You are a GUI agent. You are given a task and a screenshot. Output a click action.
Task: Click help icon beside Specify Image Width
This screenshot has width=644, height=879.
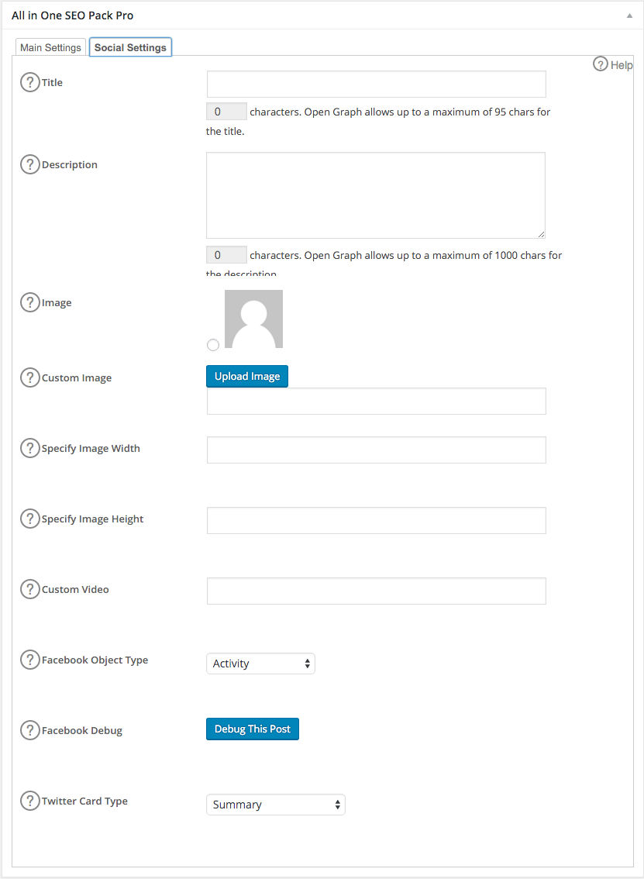pyautogui.click(x=29, y=448)
